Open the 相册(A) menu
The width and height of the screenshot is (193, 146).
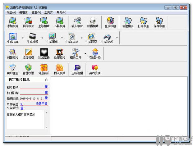(x=11, y=12)
